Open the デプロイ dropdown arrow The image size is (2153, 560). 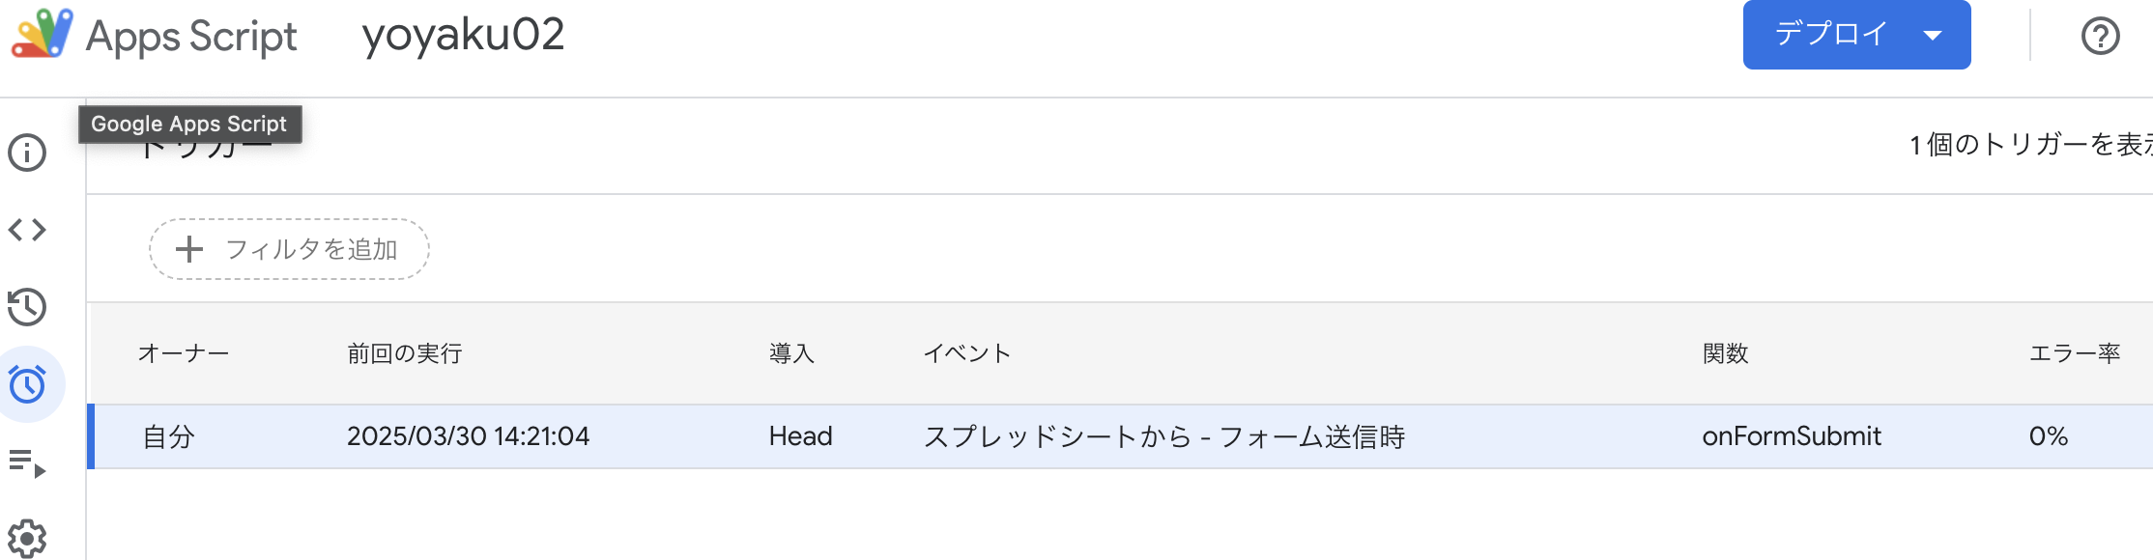(x=1931, y=35)
